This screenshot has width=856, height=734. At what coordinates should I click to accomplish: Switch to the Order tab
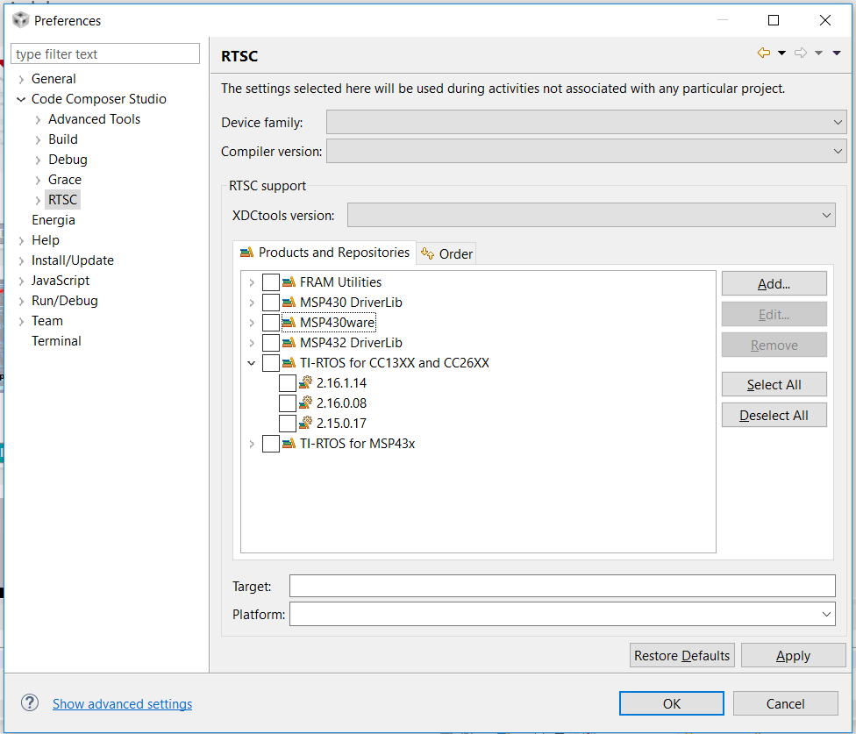[x=446, y=253]
